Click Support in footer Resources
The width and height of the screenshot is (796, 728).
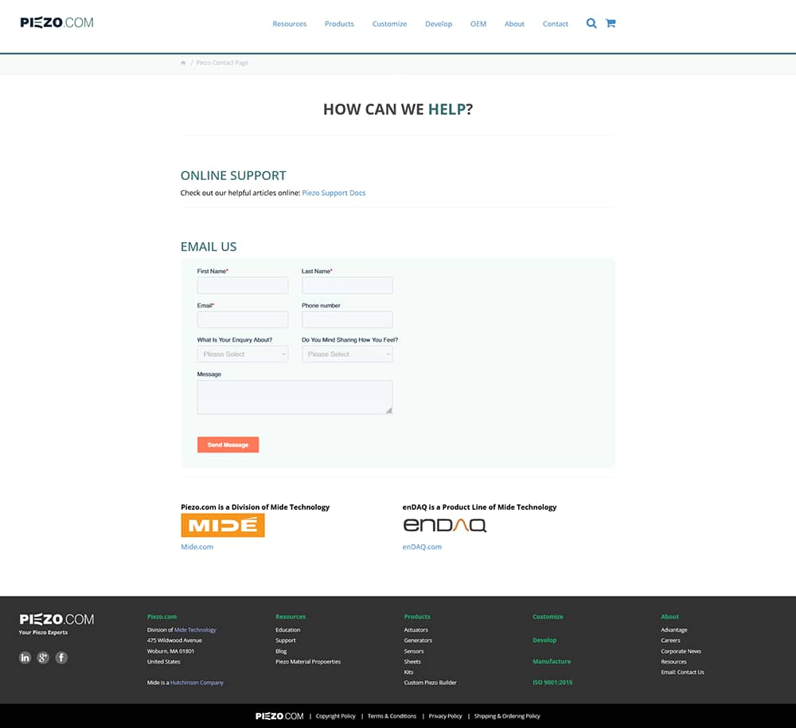click(x=285, y=640)
